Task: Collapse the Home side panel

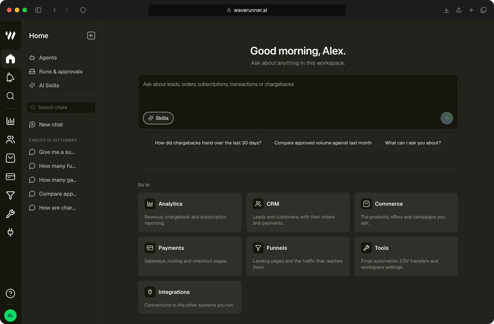Action: point(91,36)
